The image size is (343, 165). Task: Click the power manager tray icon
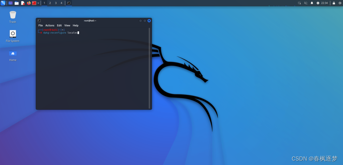(318, 3)
